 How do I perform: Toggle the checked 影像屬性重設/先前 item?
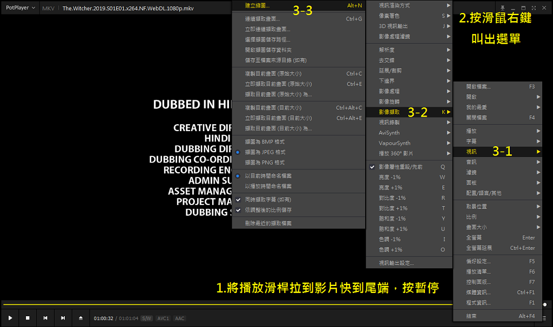point(409,167)
